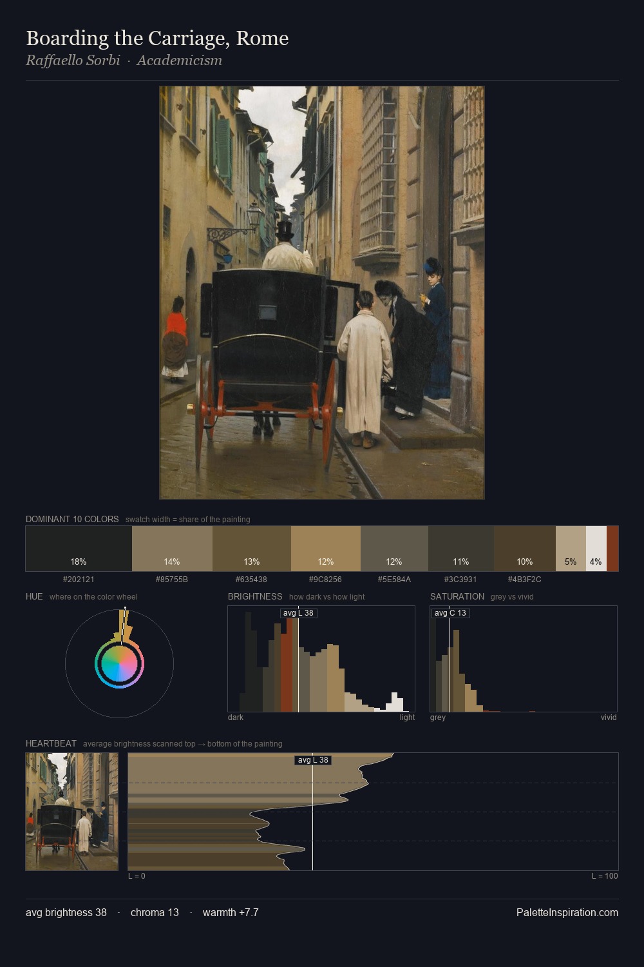The image size is (644, 967).
Task: Click the hex code '#202121' label
Action: click(x=79, y=580)
